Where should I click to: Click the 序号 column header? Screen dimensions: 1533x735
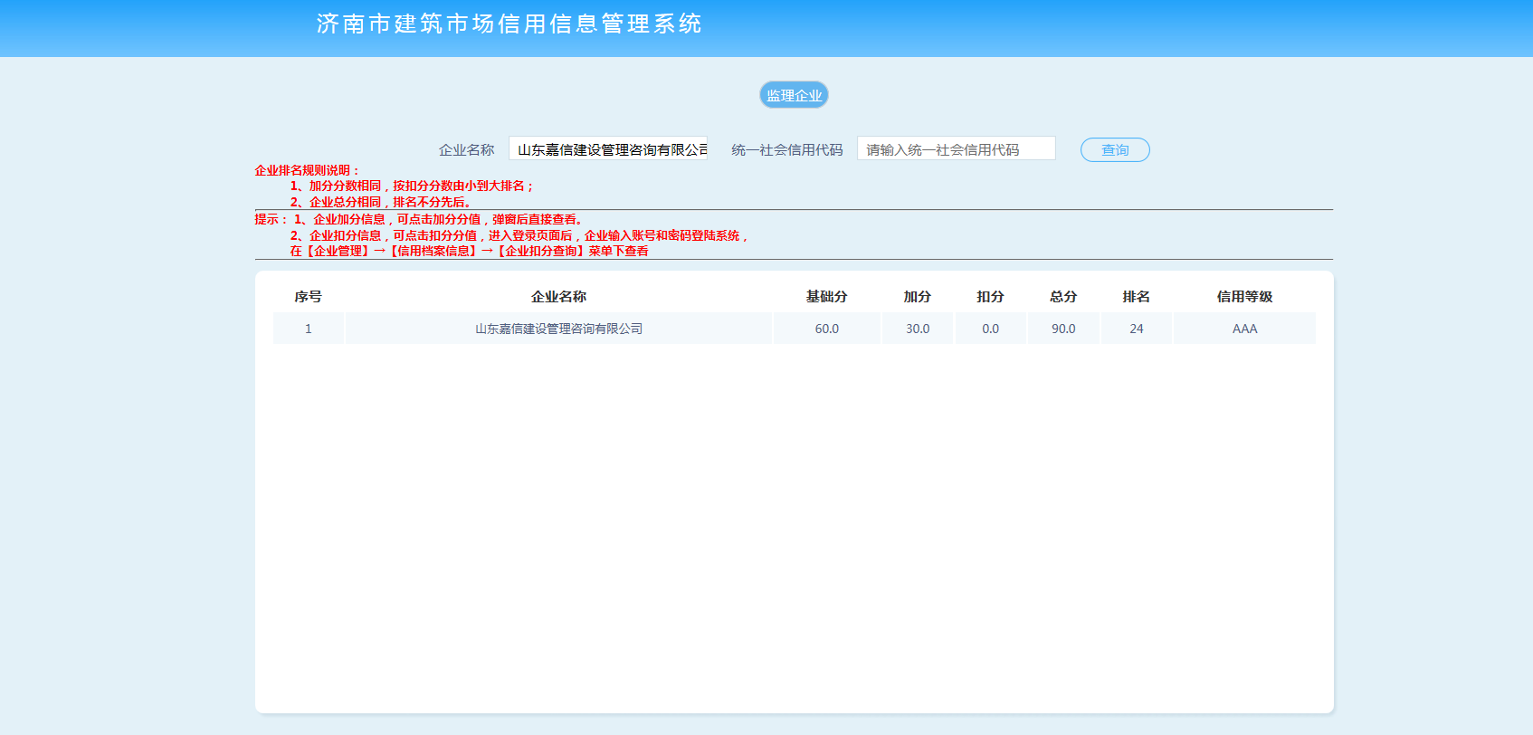308,296
